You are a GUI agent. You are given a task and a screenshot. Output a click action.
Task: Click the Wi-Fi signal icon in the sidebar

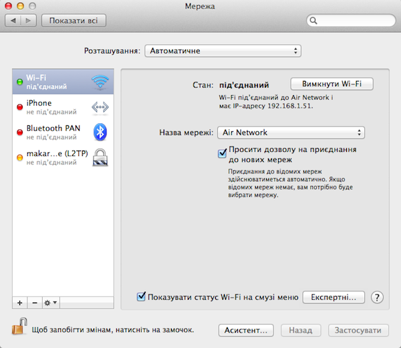[x=100, y=82]
